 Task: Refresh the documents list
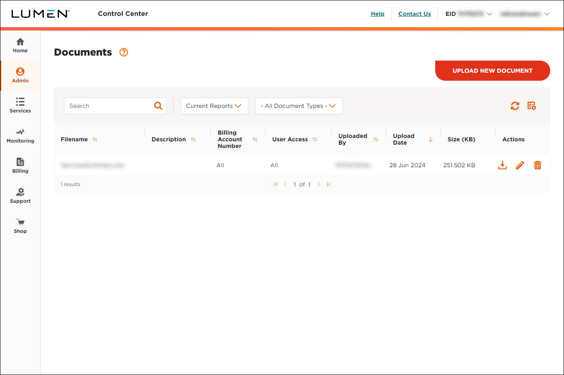click(515, 106)
